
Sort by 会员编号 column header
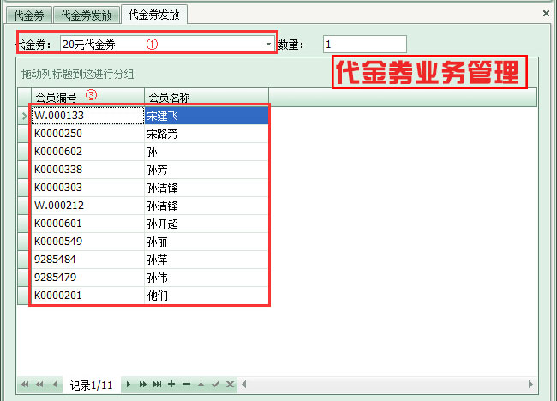tap(86, 97)
